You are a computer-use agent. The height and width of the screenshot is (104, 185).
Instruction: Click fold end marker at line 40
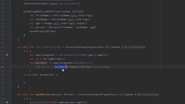click(x=10, y=87)
